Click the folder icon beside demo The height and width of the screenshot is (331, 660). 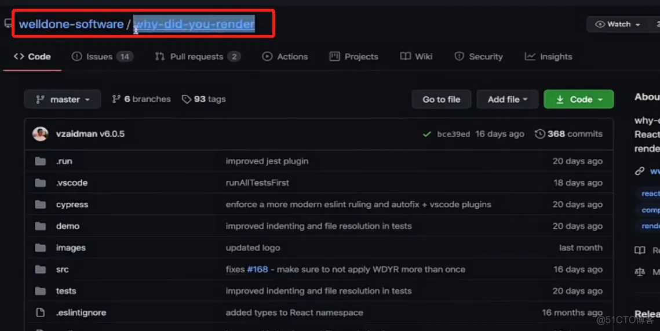point(41,226)
